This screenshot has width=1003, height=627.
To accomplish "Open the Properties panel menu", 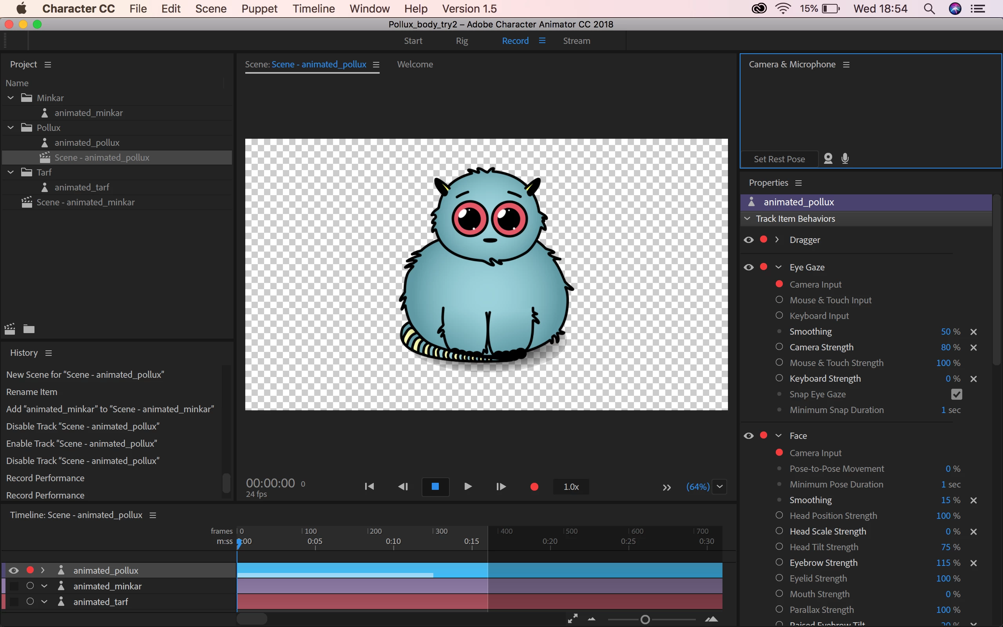I will point(798,183).
